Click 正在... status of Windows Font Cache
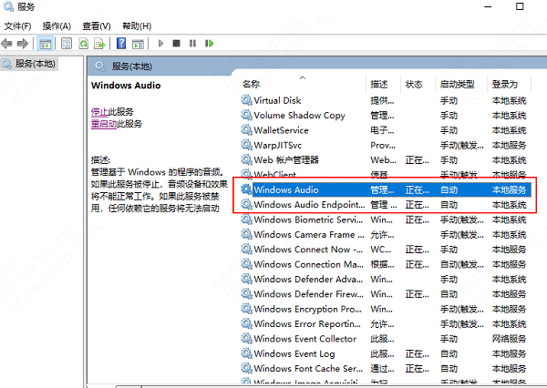Image resolution: width=547 pixels, height=388 pixels. point(417,369)
